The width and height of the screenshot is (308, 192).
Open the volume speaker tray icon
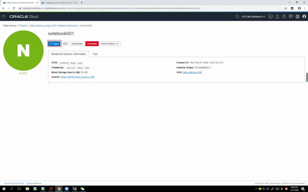coord(268,189)
